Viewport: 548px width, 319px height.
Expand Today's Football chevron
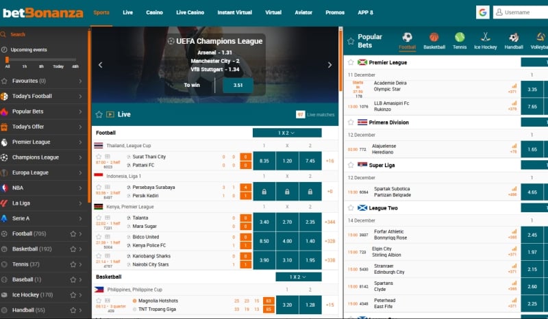pyautogui.click(x=80, y=96)
